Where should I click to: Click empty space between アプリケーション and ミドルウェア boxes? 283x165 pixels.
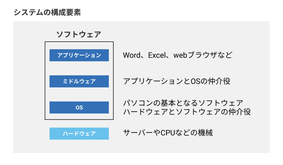(79, 69)
